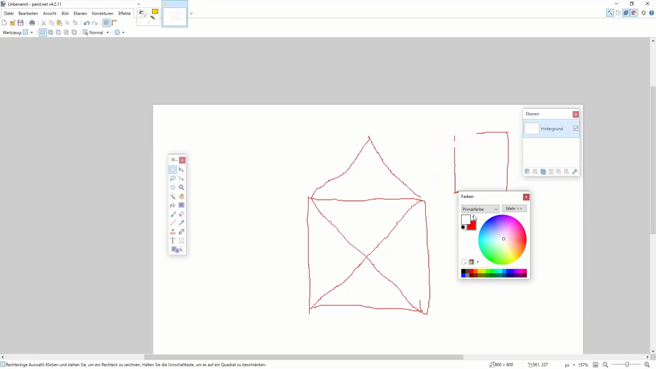Select the Rectangle selection tool
Screen dimensions: 656x369
(x=173, y=169)
